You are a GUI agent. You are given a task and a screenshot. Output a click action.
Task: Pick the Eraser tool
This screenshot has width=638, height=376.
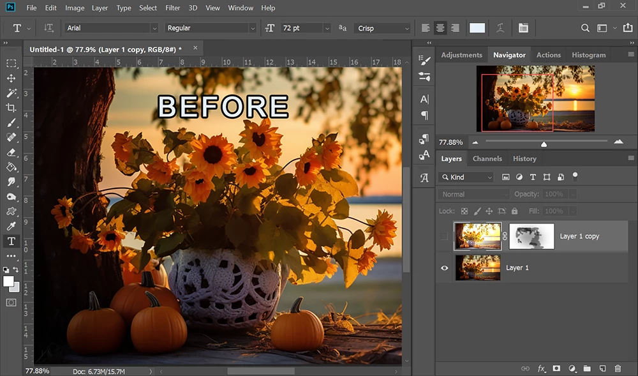pos(11,153)
